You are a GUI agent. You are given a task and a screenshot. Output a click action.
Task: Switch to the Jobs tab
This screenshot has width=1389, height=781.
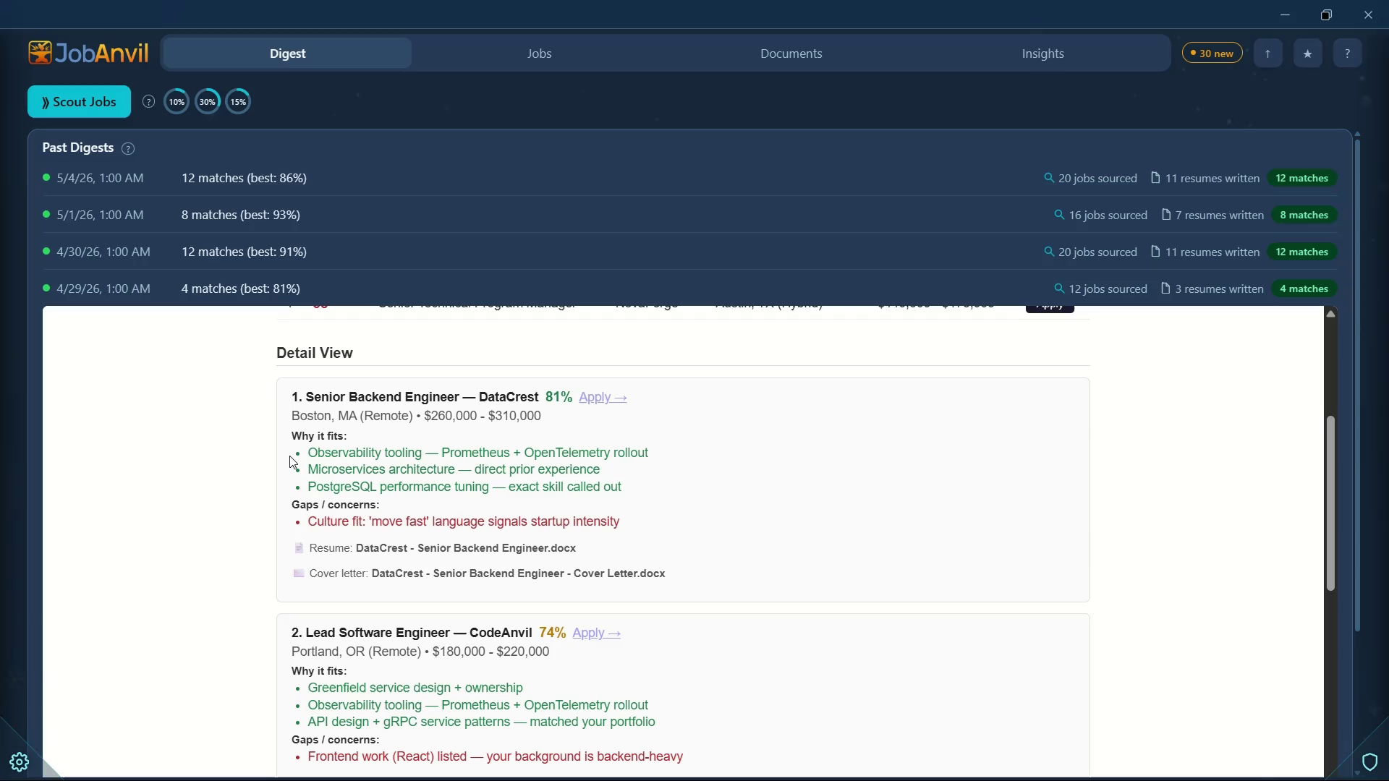click(x=539, y=54)
